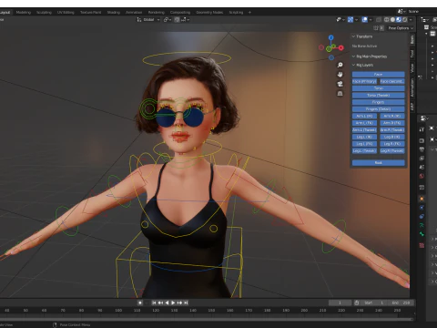
Task: Switch perspective/orthographic grid icon
Action: point(340,94)
